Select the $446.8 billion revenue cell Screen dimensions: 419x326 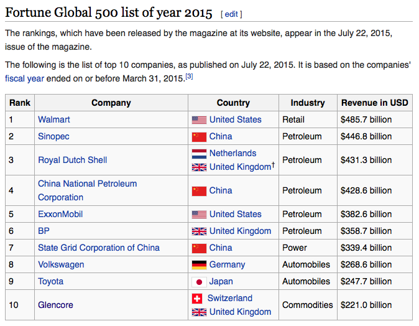tap(375, 136)
